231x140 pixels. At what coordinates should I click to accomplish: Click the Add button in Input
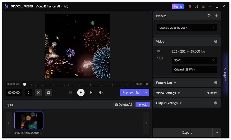(x=143, y=105)
